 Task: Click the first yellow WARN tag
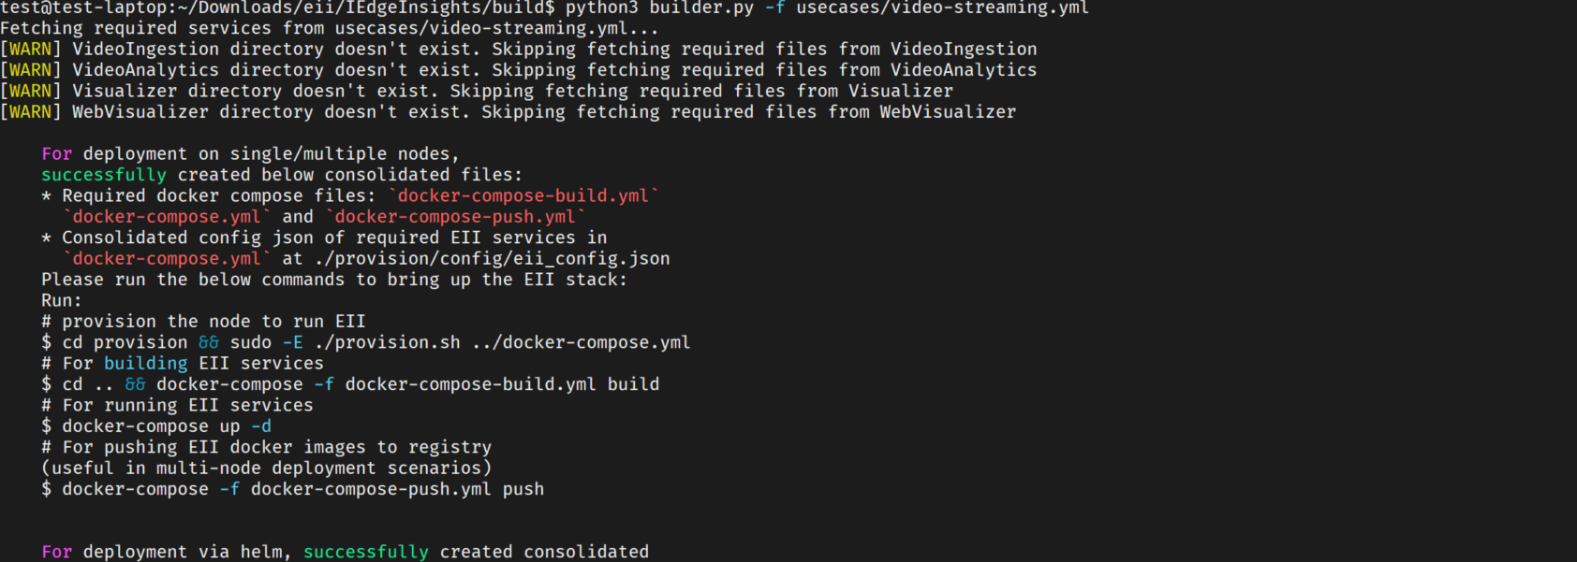coord(31,49)
